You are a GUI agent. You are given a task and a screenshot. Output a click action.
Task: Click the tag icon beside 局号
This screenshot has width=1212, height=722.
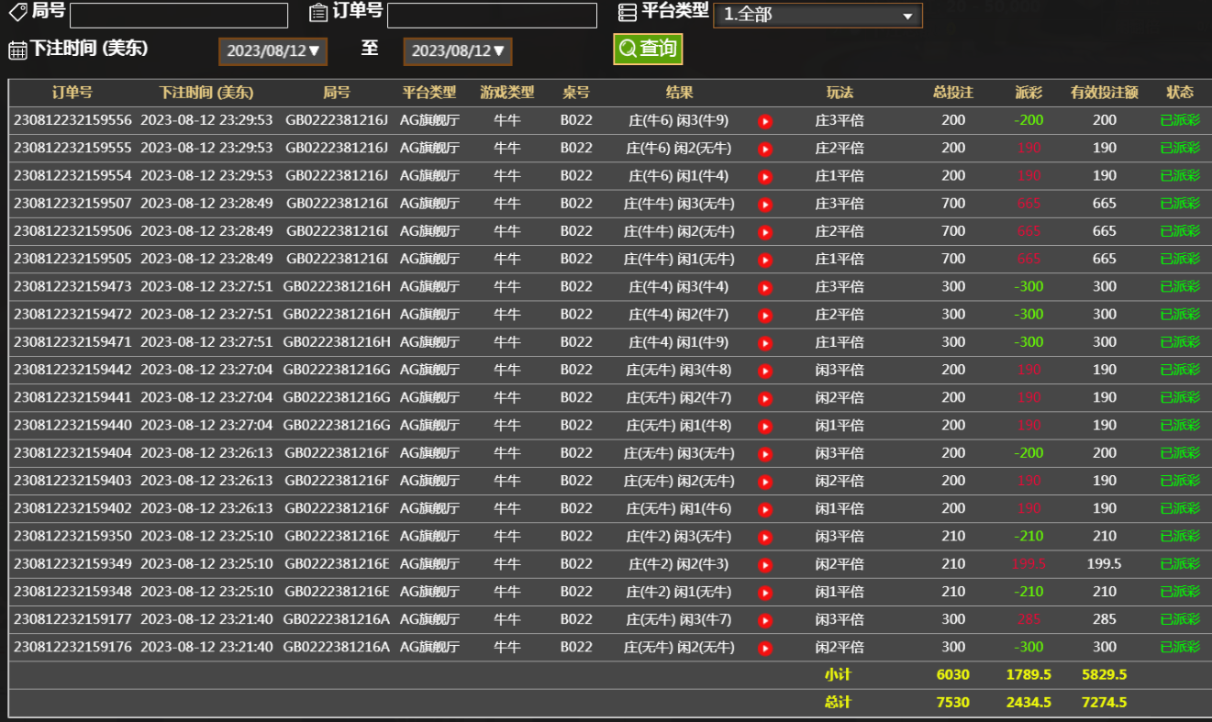(17, 12)
